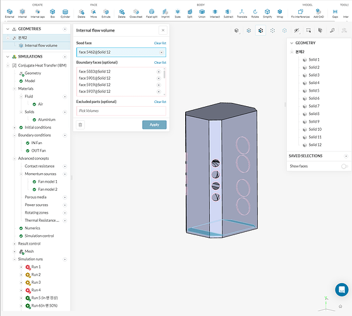The width and height of the screenshot is (352, 316).
Task: Open the Numerics settings item
Action: [32, 228]
